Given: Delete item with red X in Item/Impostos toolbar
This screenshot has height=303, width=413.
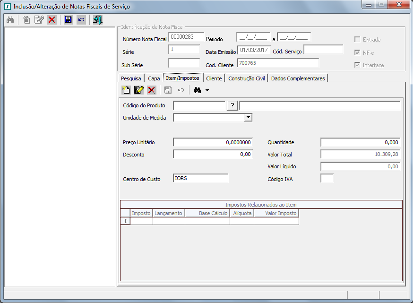Looking at the screenshot, I should point(152,90).
